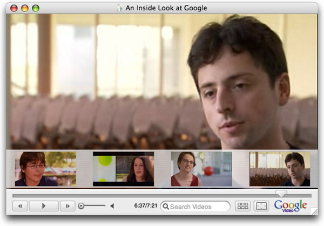Image resolution: width=324 pixels, height=226 pixels.
Task: Open the Google Video logo link
Action: click(291, 206)
